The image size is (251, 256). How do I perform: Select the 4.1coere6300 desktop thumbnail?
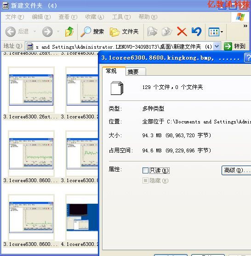click(x=82, y=217)
